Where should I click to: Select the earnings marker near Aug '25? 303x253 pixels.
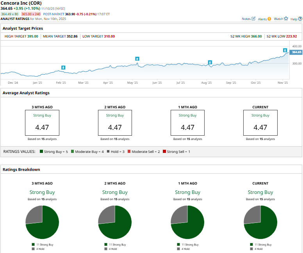coord(210,63)
